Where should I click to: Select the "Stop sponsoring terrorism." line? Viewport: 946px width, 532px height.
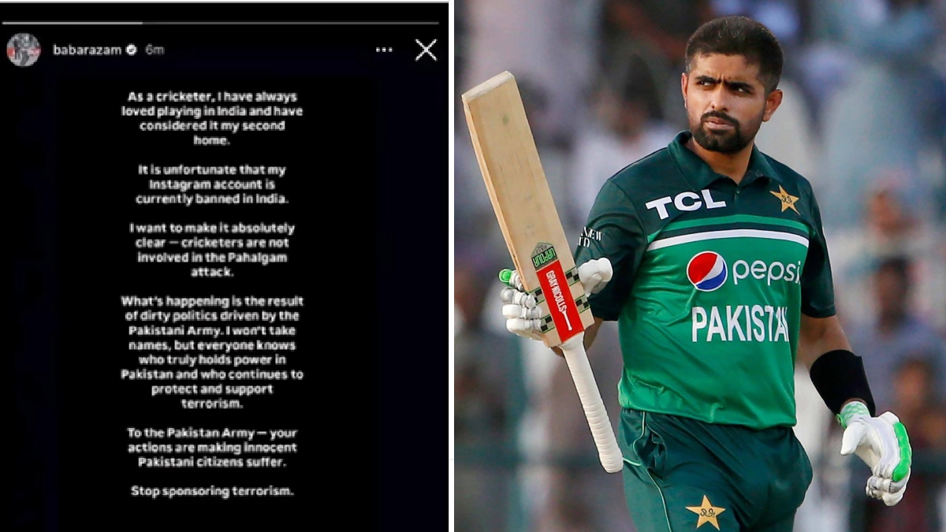coord(212,491)
